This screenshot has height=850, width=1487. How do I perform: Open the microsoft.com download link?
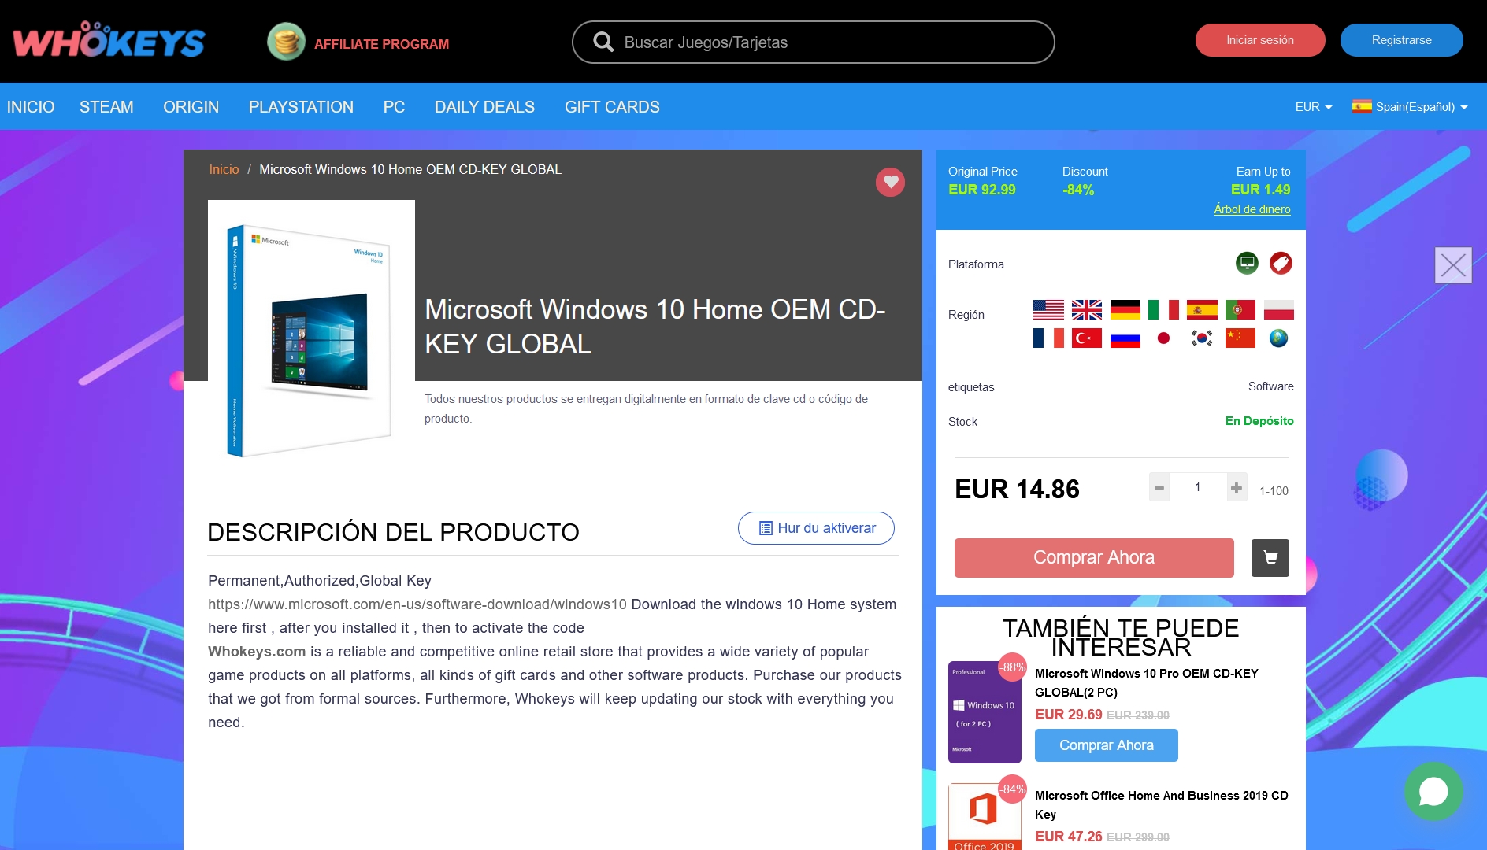(x=417, y=604)
